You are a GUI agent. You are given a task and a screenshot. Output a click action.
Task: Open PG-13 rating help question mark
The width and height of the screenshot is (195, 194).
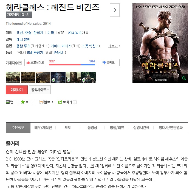coord(66,52)
